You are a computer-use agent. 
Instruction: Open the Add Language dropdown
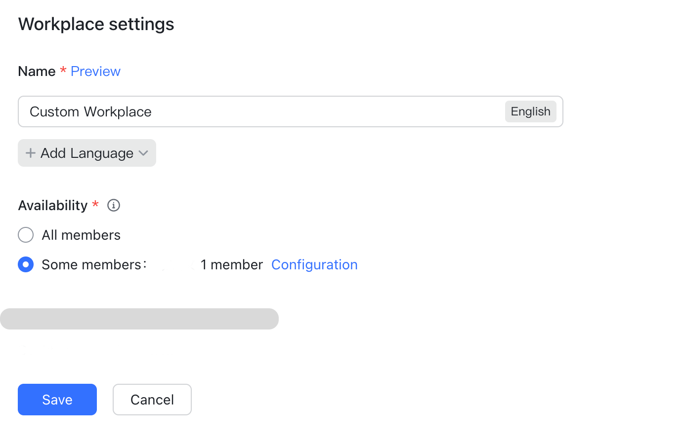point(87,153)
